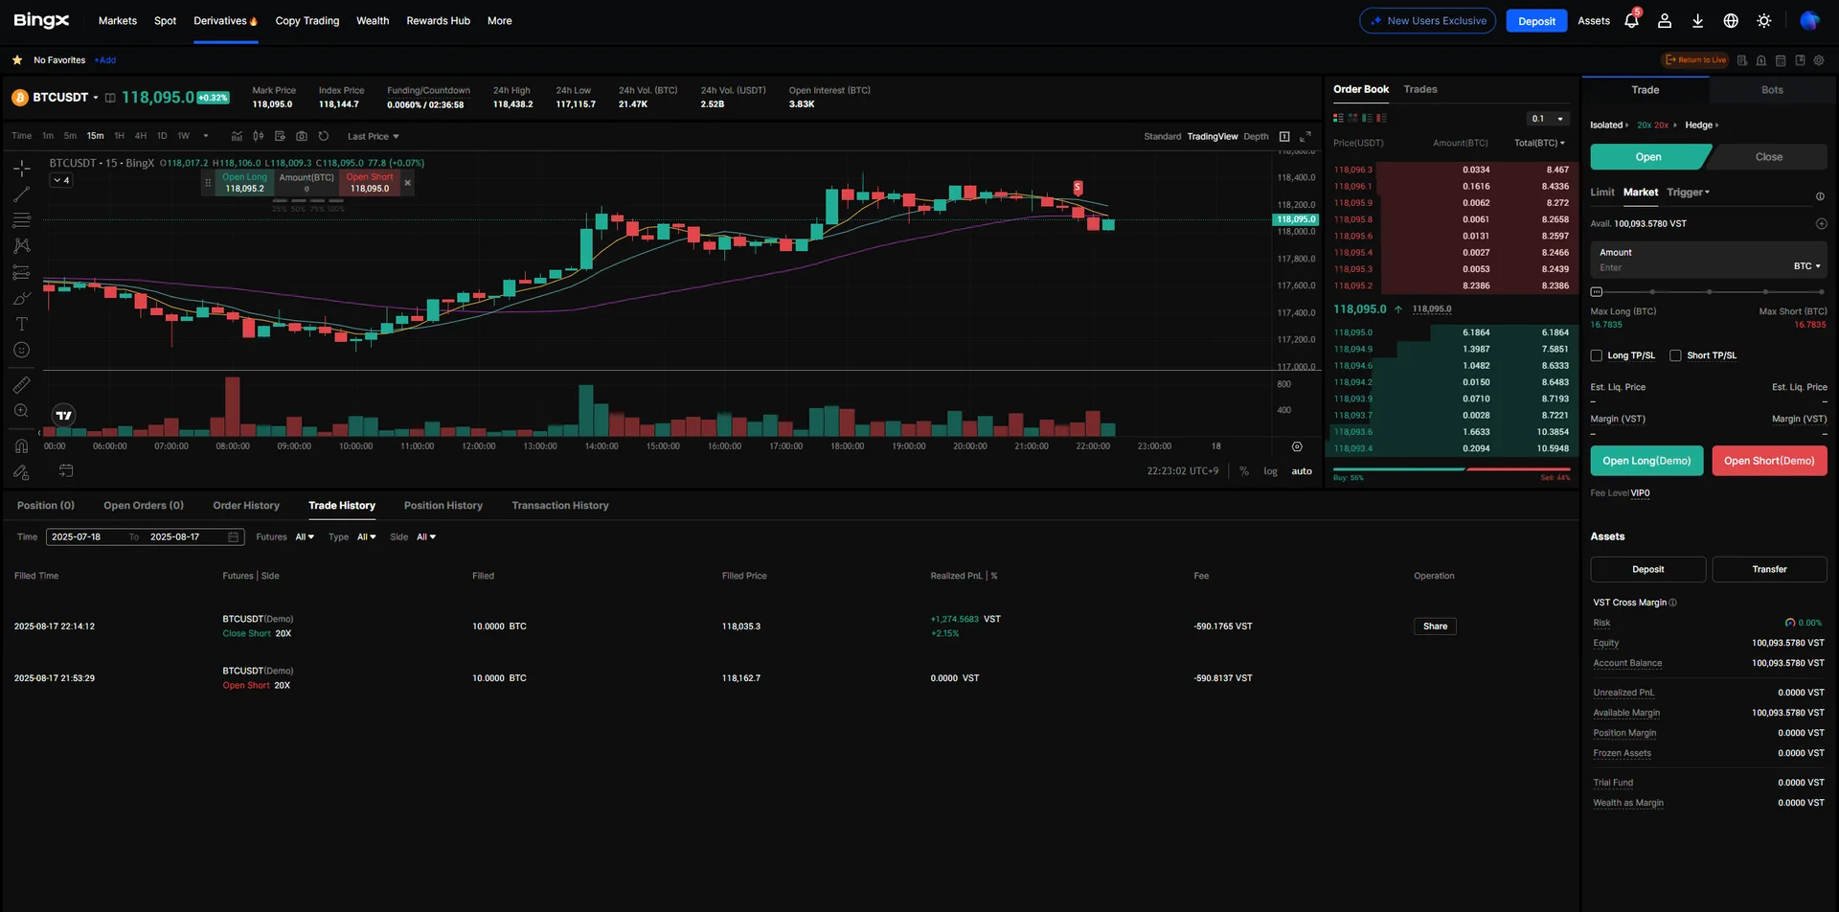This screenshot has height=912, width=1839.
Task: Select the trend line drawing tool
Action: (x=21, y=194)
